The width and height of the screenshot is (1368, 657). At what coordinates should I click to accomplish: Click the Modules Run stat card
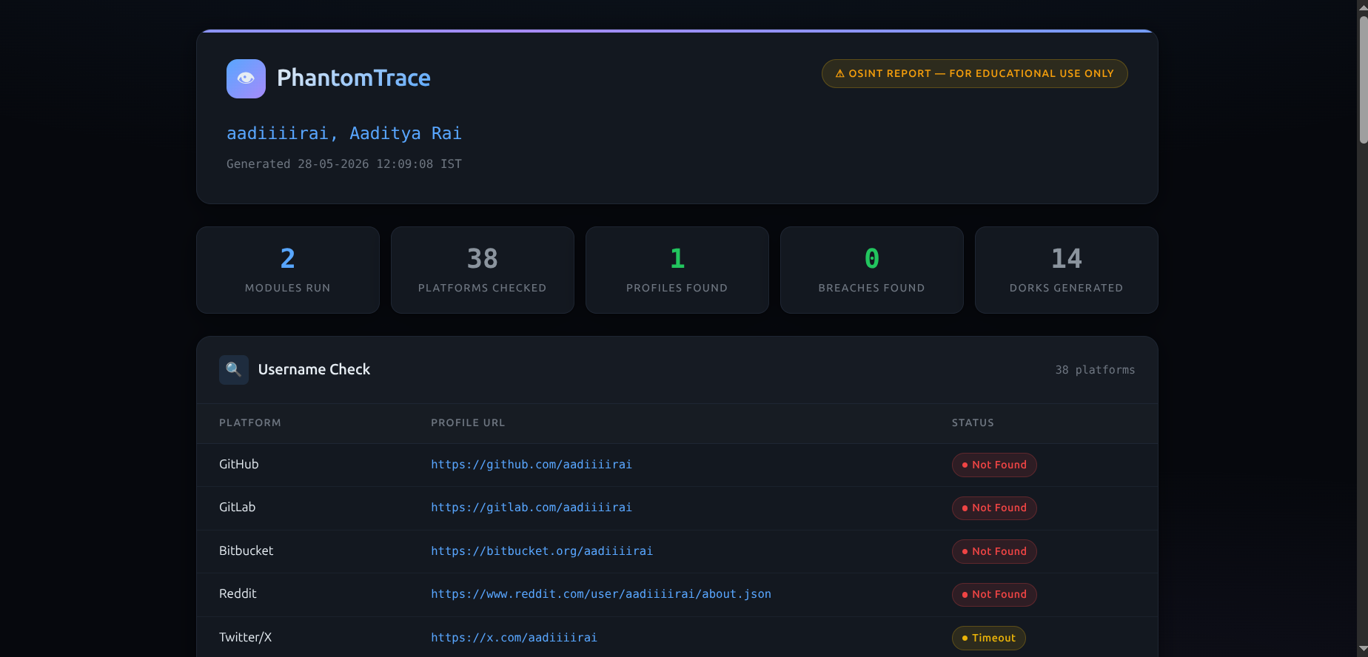coord(288,270)
